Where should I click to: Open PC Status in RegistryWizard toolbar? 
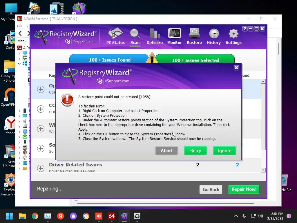(x=115, y=36)
